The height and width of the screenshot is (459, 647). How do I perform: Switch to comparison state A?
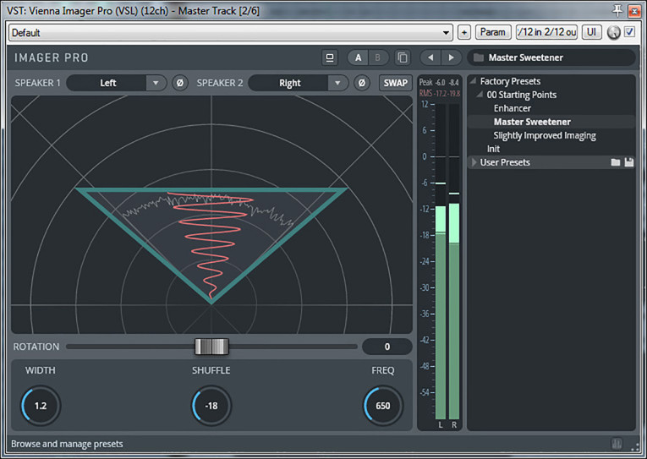tap(358, 57)
